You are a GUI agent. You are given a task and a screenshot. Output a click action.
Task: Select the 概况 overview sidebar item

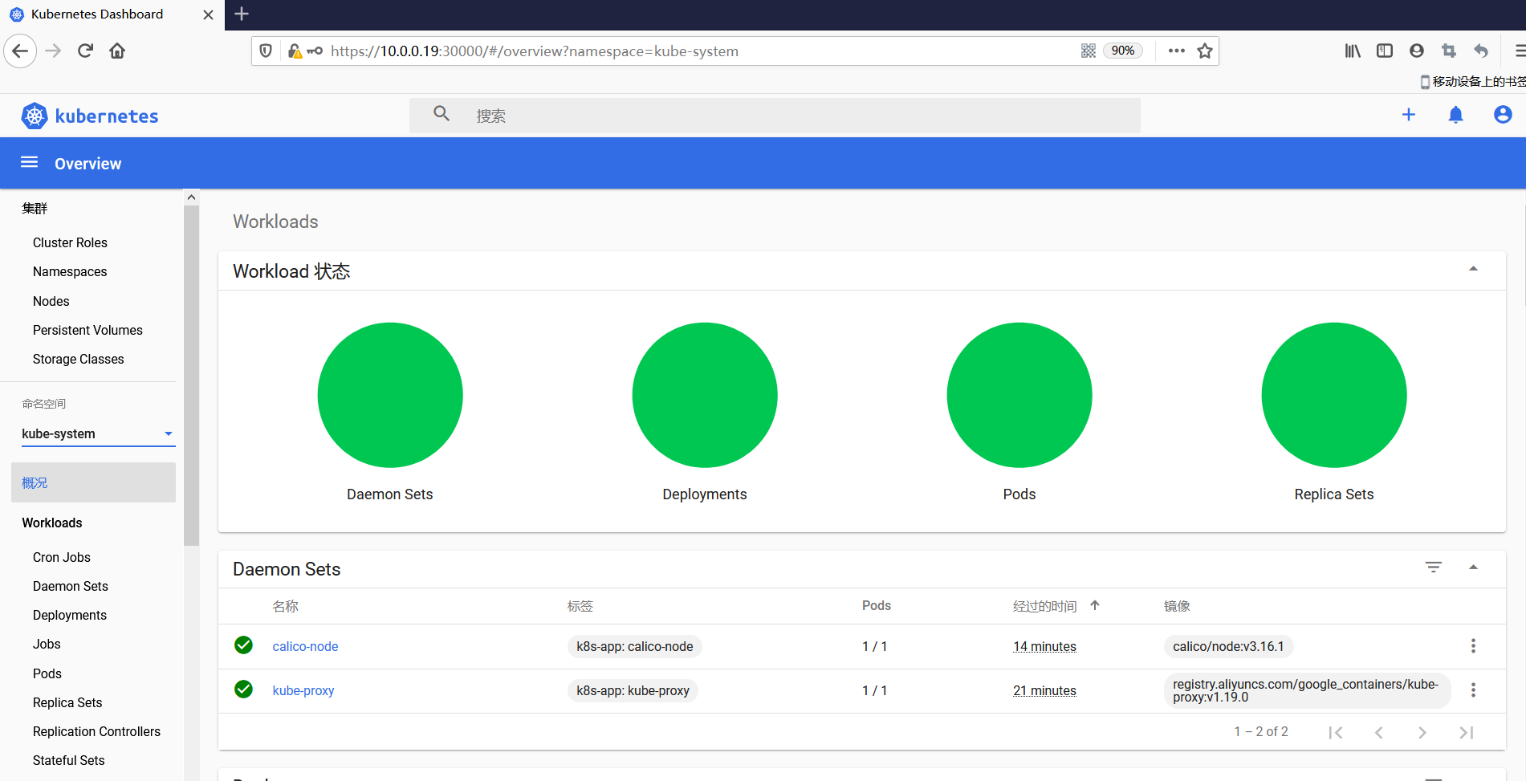coord(93,482)
